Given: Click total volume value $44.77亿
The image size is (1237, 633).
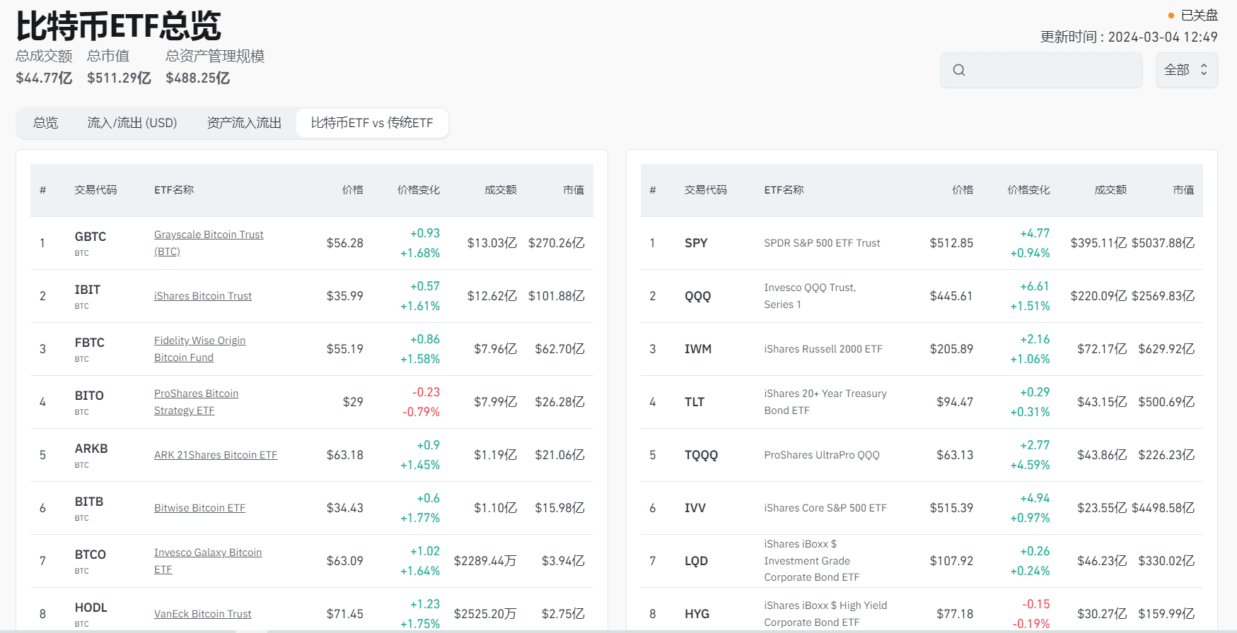Looking at the screenshot, I should [44, 78].
